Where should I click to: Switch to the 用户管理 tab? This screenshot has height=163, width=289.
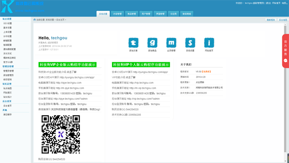click(146, 14)
